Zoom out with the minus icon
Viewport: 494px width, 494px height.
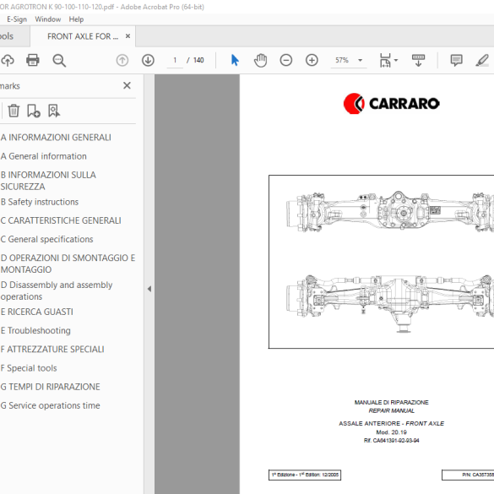pos(286,60)
